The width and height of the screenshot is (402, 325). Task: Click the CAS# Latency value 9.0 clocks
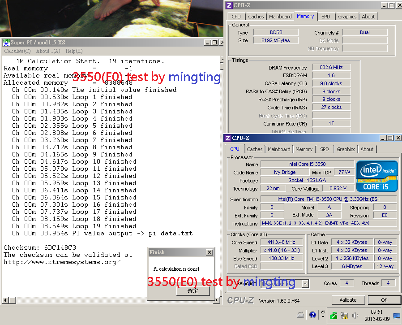tap(331, 84)
